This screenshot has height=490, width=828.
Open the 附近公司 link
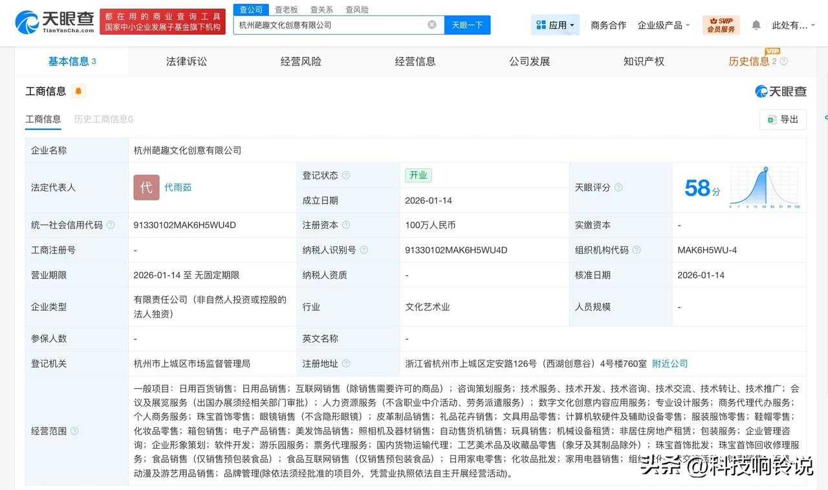pyautogui.click(x=670, y=363)
